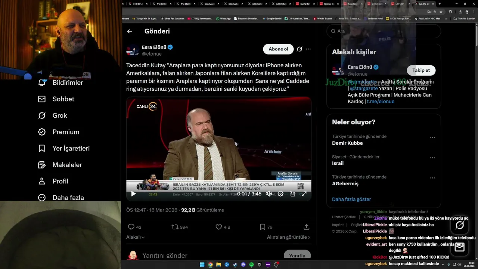The height and width of the screenshot is (269, 478).
Task: Switch to the Trump'tan browser tab
Action: pos(305,4)
